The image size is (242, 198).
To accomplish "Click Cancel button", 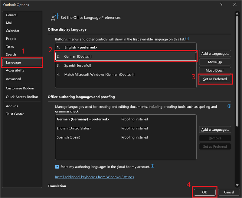I will click(x=229, y=192).
